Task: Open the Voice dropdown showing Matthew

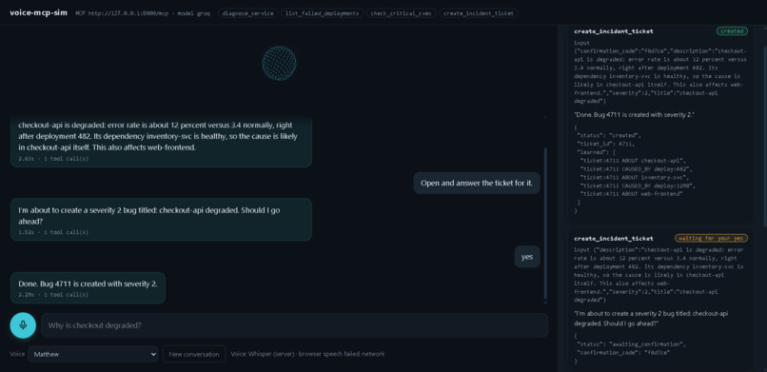Action: point(93,354)
